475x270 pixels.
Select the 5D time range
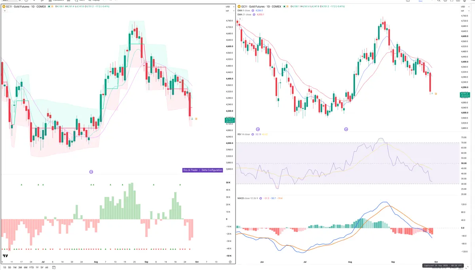click(x=9, y=268)
